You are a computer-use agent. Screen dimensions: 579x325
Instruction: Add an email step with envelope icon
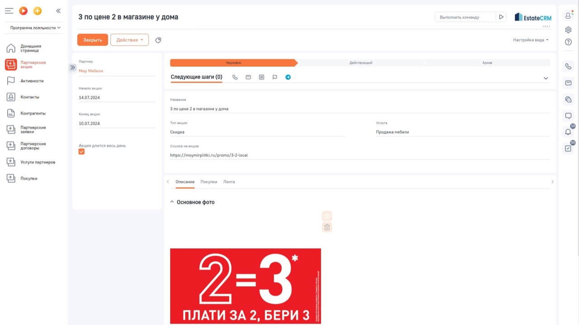(248, 77)
